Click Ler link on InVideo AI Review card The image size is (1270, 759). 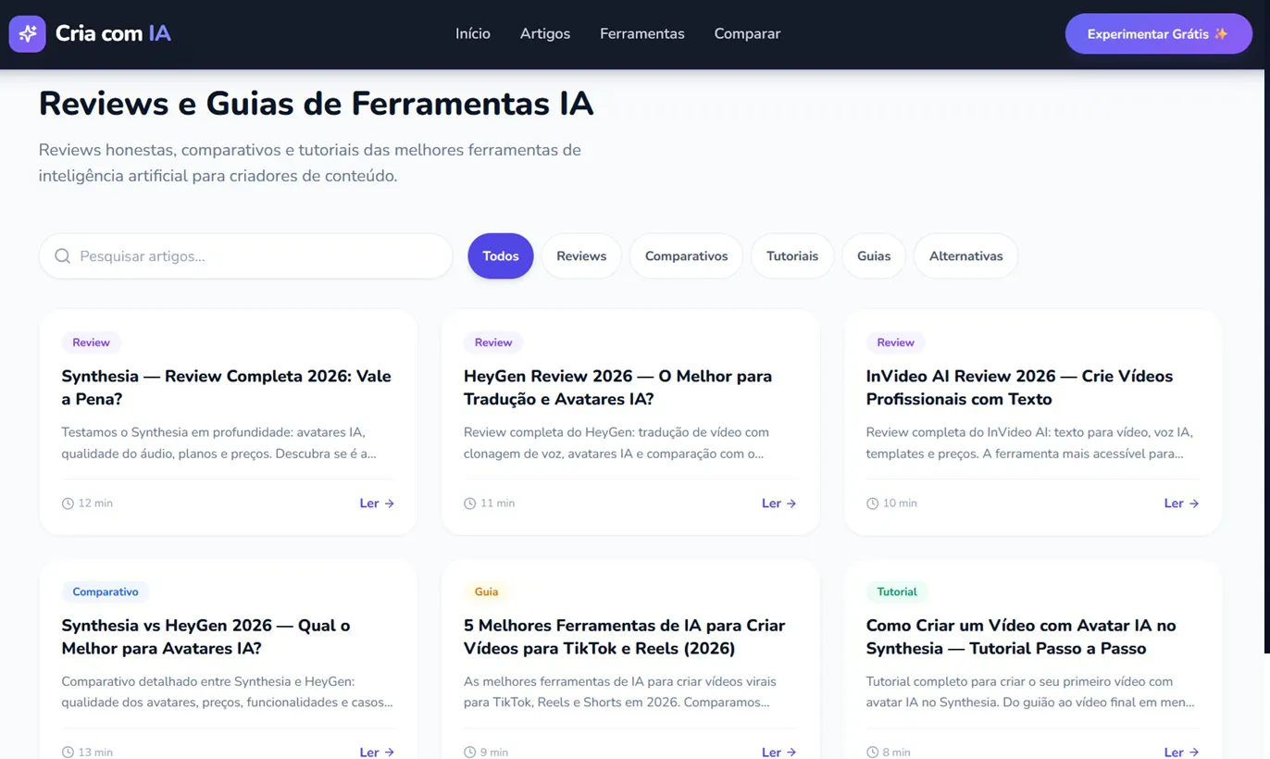(x=1181, y=504)
